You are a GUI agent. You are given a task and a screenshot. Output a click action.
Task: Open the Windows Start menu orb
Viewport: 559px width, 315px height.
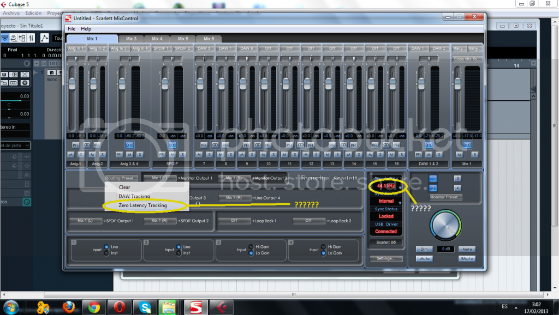(10, 307)
